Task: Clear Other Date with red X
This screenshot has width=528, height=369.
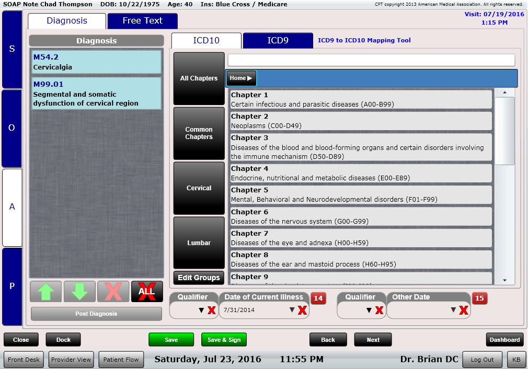Action: click(x=463, y=310)
